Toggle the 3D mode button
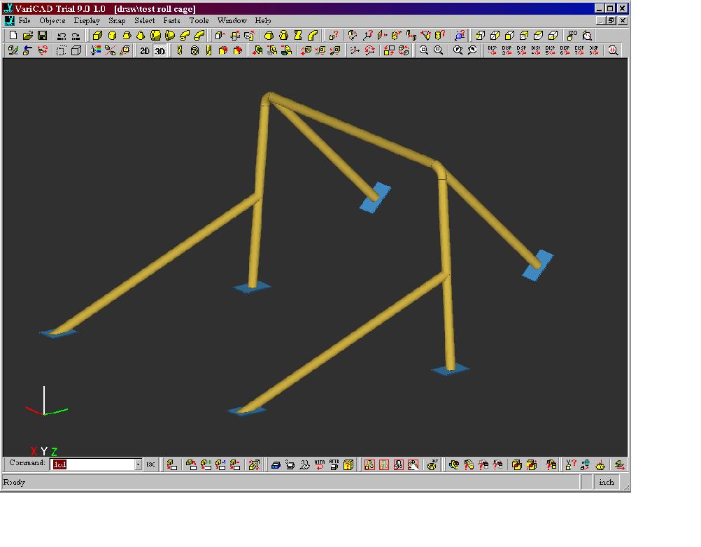Viewport: 701px width, 547px height. [x=160, y=50]
